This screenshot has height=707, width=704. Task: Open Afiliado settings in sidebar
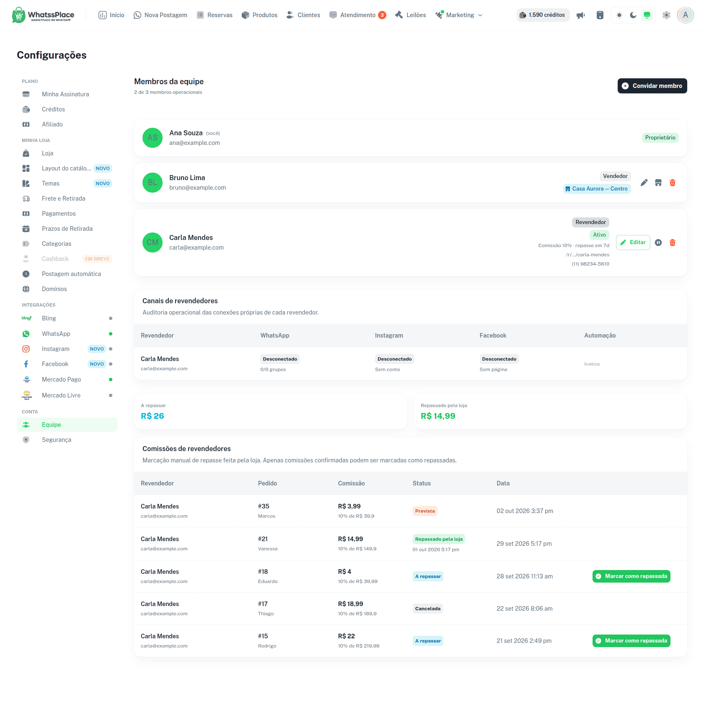tap(67, 124)
